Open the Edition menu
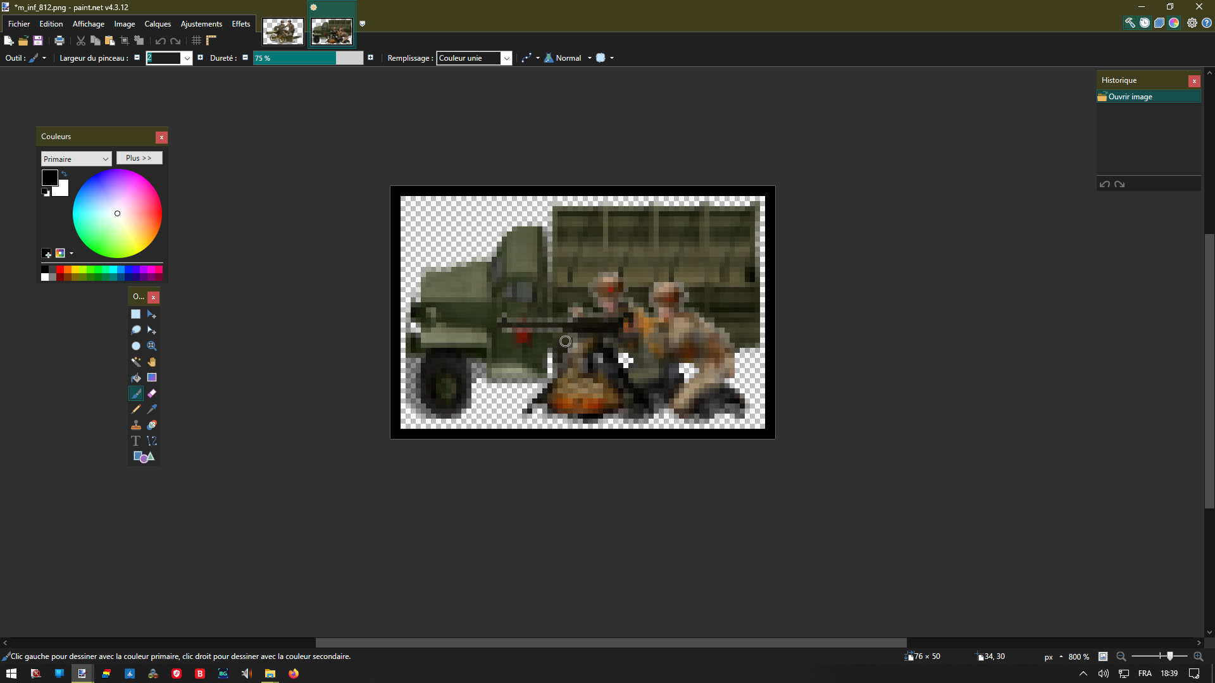 [x=51, y=23]
